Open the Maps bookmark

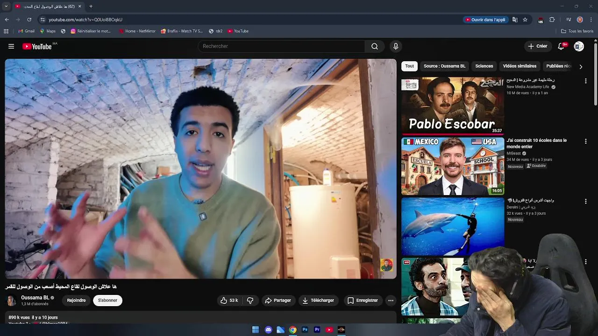[x=48, y=31]
